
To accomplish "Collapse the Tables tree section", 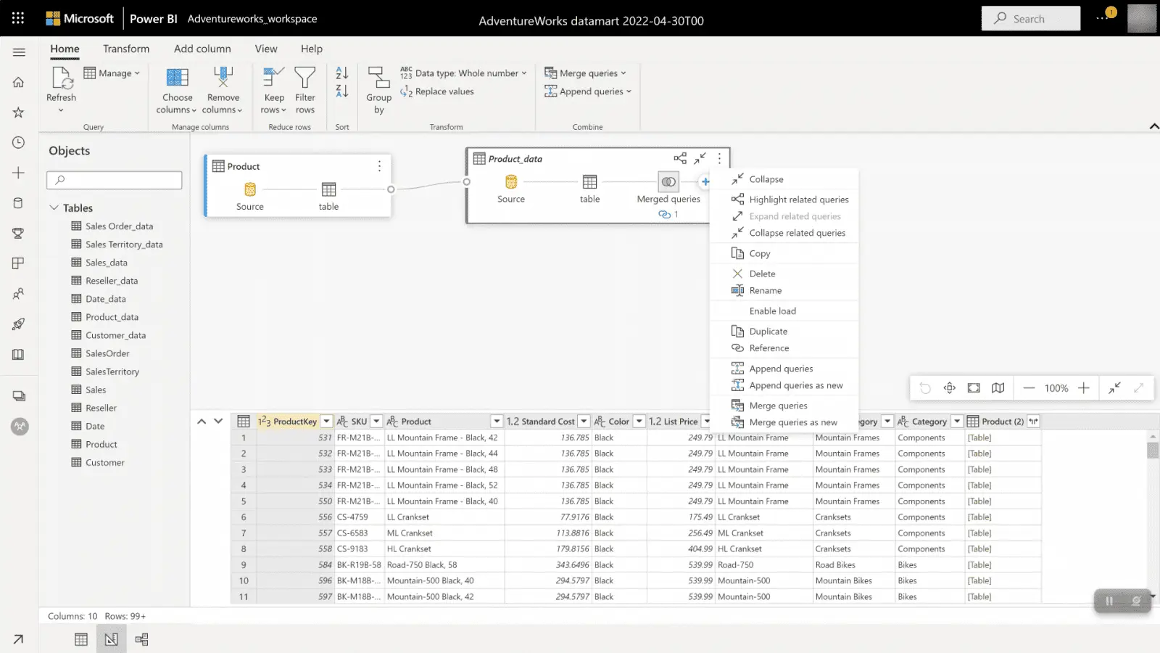I will pos(54,208).
